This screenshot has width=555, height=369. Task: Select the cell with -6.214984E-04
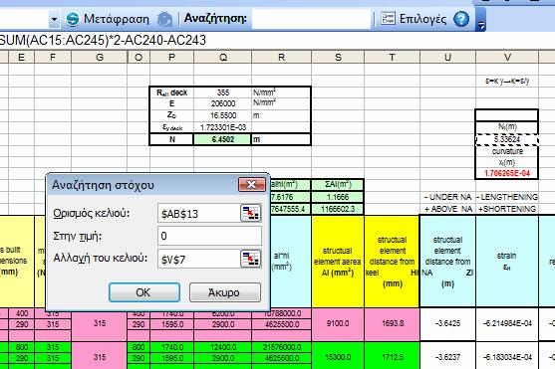(507, 324)
